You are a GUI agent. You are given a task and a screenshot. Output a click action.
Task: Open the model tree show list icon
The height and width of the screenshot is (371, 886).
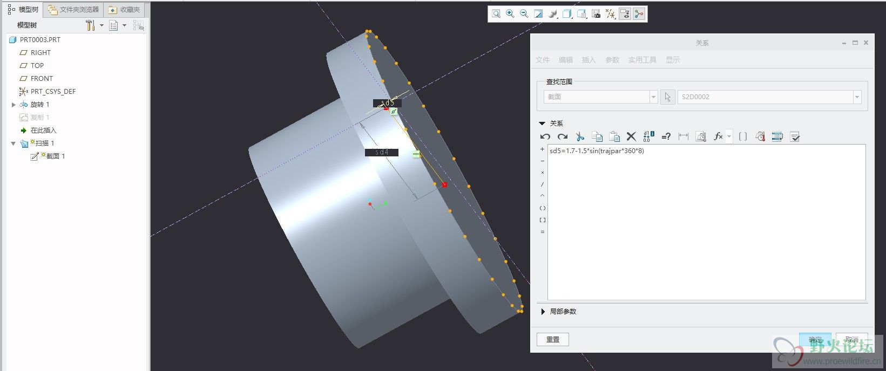113,25
